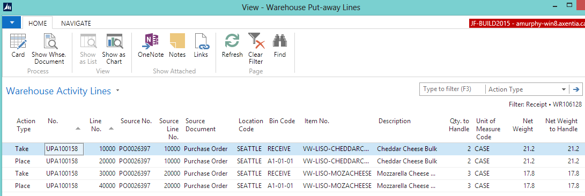Click Mozzarella Cheese description in line 40000 row

tap(406, 186)
